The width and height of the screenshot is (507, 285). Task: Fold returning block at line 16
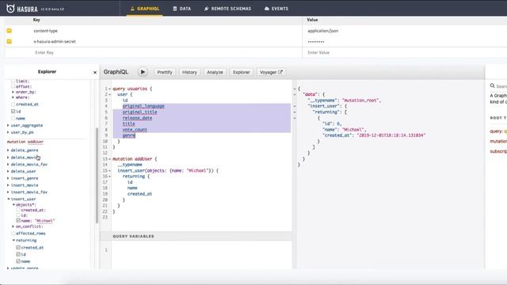click(x=109, y=177)
